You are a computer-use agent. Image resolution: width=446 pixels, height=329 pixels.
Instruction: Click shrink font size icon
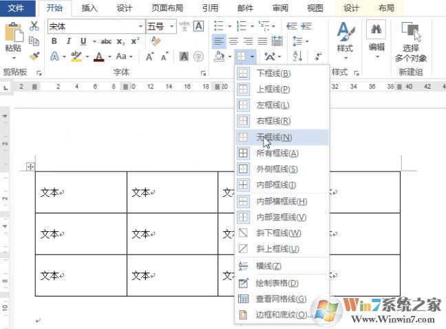tap(164, 56)
